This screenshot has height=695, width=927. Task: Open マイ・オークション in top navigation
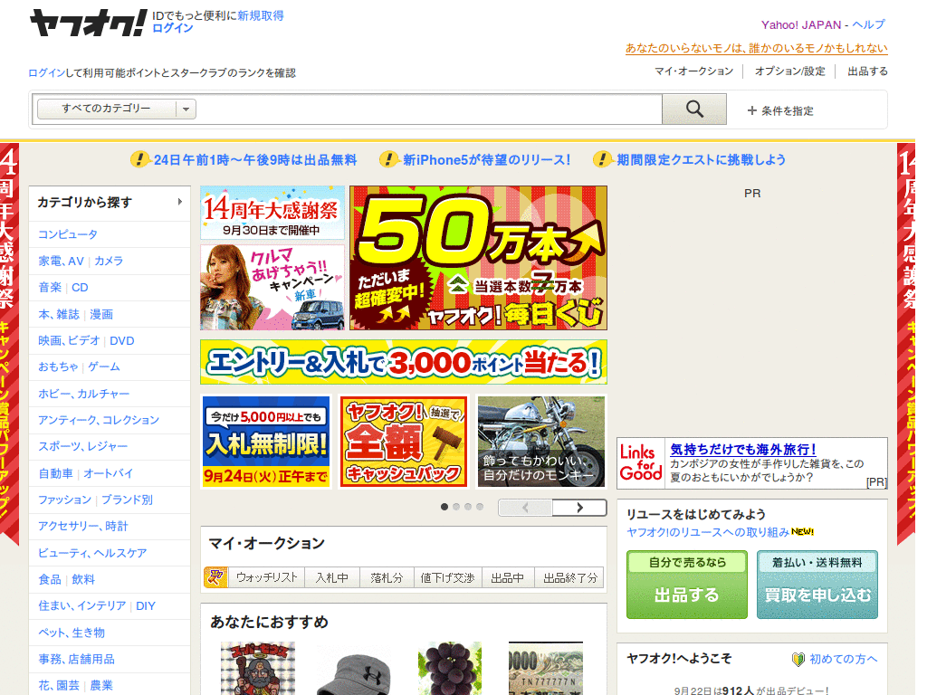tap(693, 71)
